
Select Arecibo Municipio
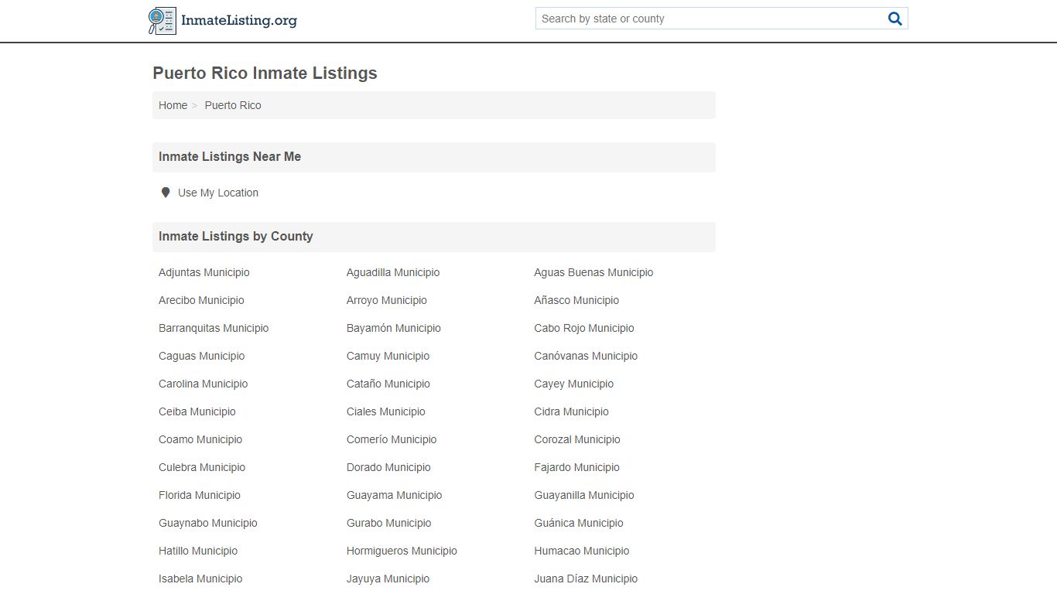pyautogui.click(x=201, y=300)
